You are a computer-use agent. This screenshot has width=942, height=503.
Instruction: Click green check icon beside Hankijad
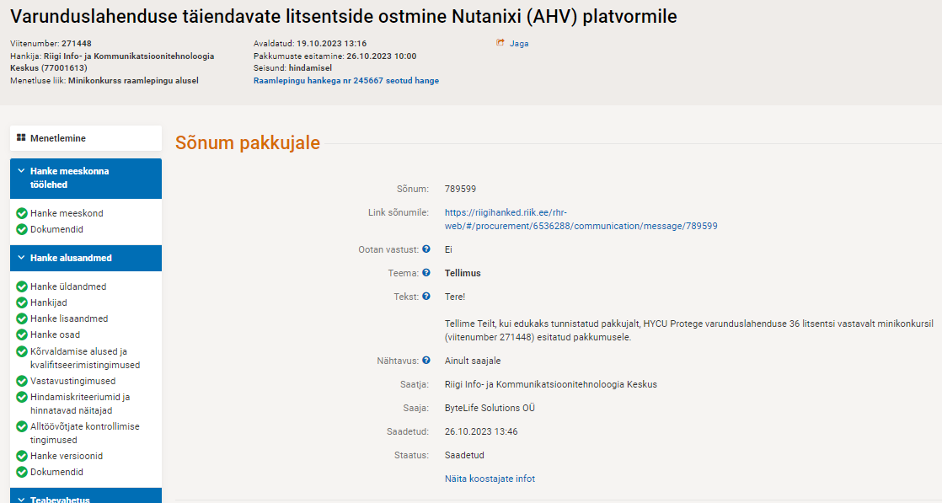[x=22, y=302]
